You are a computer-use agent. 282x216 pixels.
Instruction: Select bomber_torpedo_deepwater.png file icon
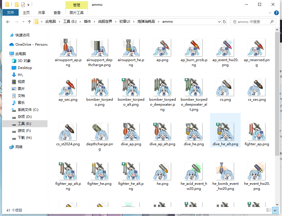(x=162, y=87)
